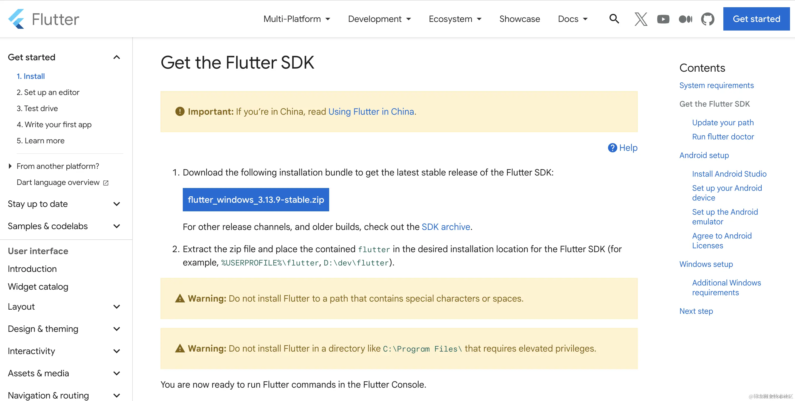Open the GitHub repository icon
Viewport: 795px width, 401px height.
click(707, 19)
